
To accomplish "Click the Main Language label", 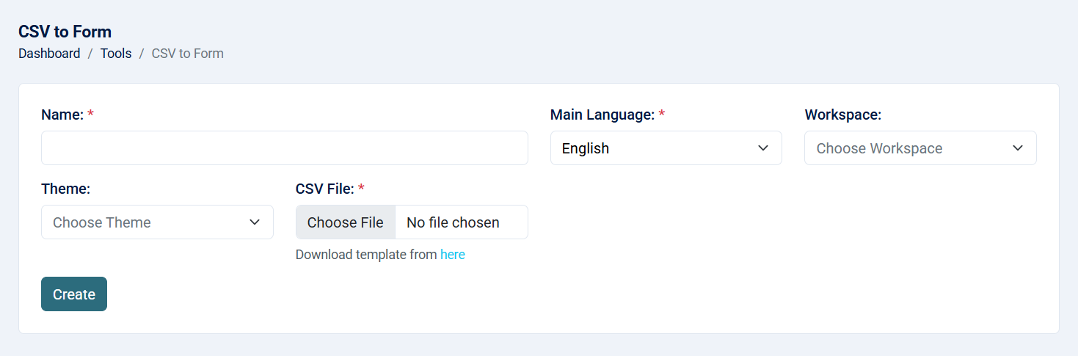I will pos(602,115).
